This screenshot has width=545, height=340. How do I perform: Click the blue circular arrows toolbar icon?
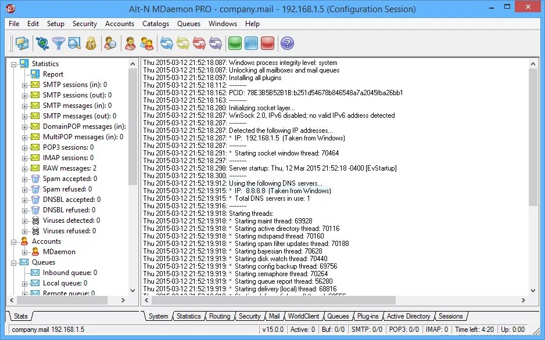coord(167,44)
